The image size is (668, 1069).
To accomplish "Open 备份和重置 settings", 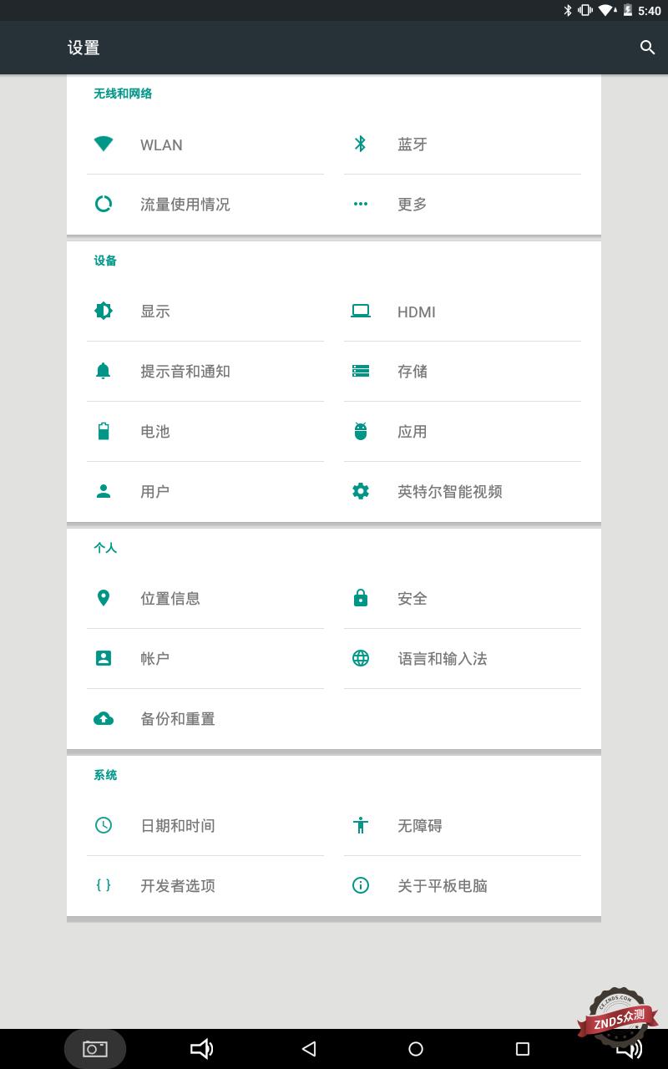I will click(178, 718).
